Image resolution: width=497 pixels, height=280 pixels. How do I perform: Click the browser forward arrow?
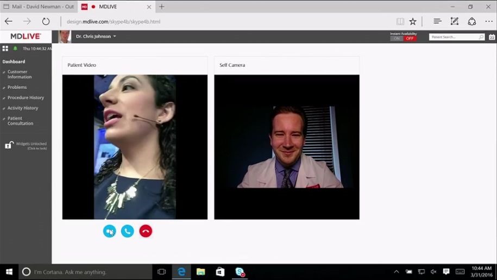[x=27, y=22]
